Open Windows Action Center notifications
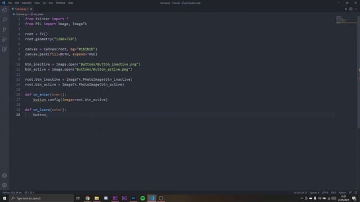 point(354,198)
